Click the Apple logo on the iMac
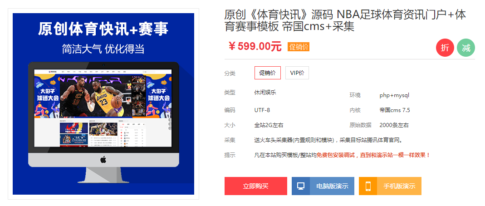485x206 pixels. click(x=103, y=160)
